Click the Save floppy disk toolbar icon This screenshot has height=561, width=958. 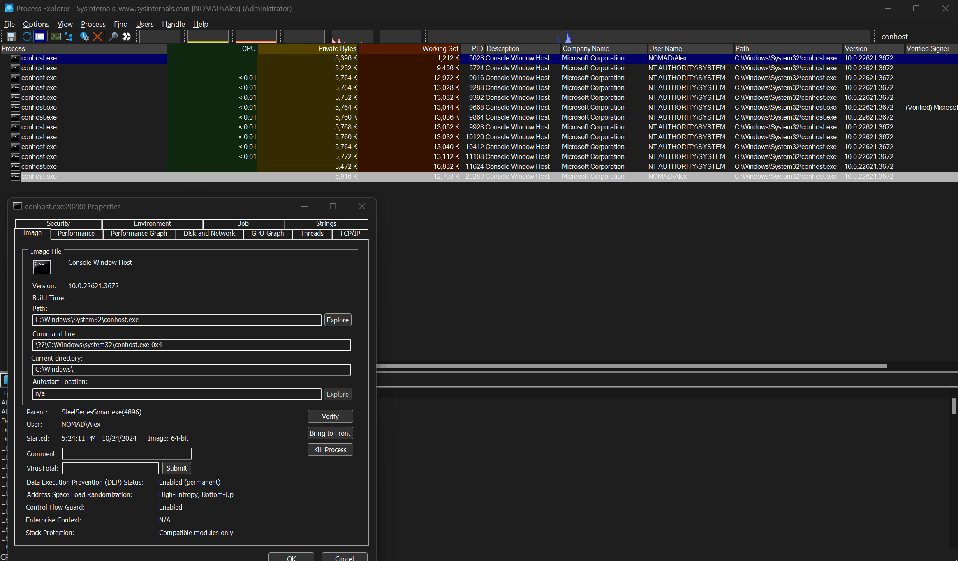[11, 37]
